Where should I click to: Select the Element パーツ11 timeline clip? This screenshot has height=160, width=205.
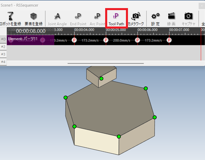[27, 39]
